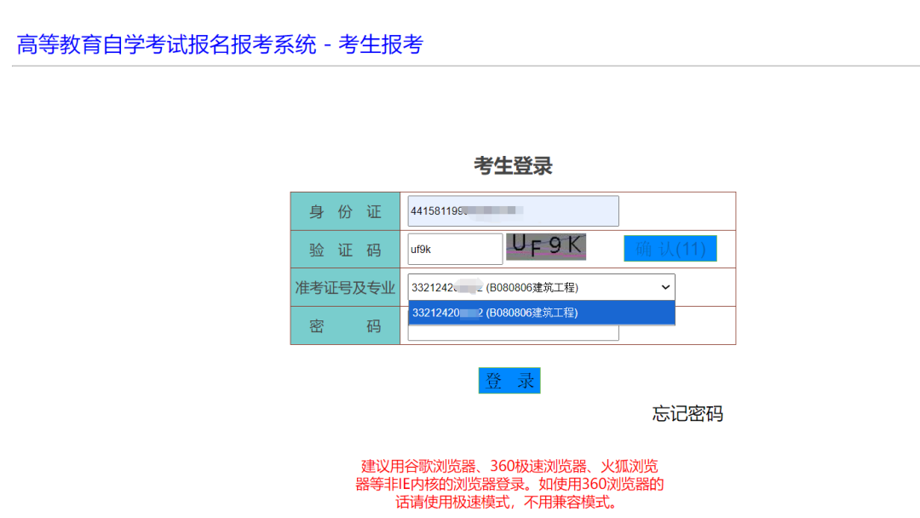This screenshot has width=920, height=518.
Task: Click the red 极速模式 notice line
Action: 509,503
